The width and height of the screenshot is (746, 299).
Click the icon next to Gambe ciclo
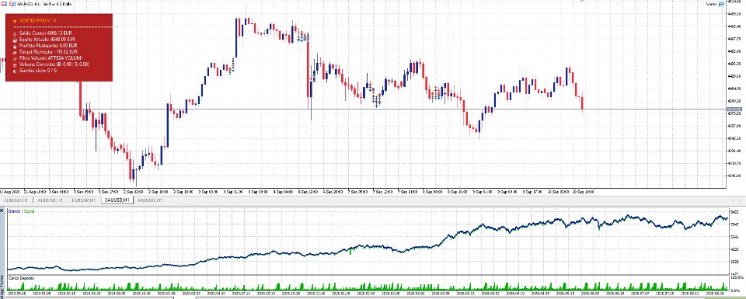15,71
